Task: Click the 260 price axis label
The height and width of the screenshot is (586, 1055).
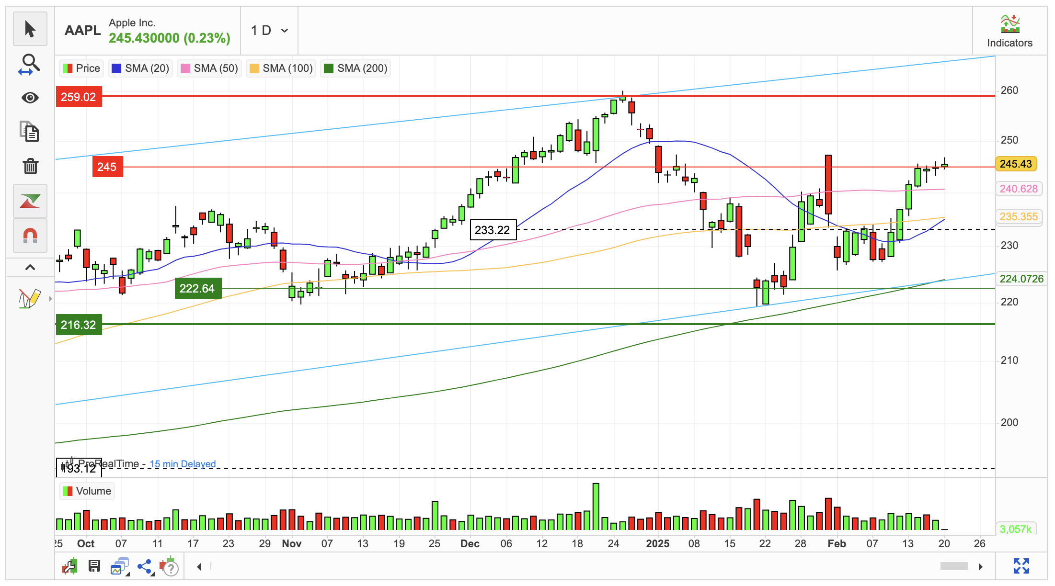Action: coord(1009,90)
